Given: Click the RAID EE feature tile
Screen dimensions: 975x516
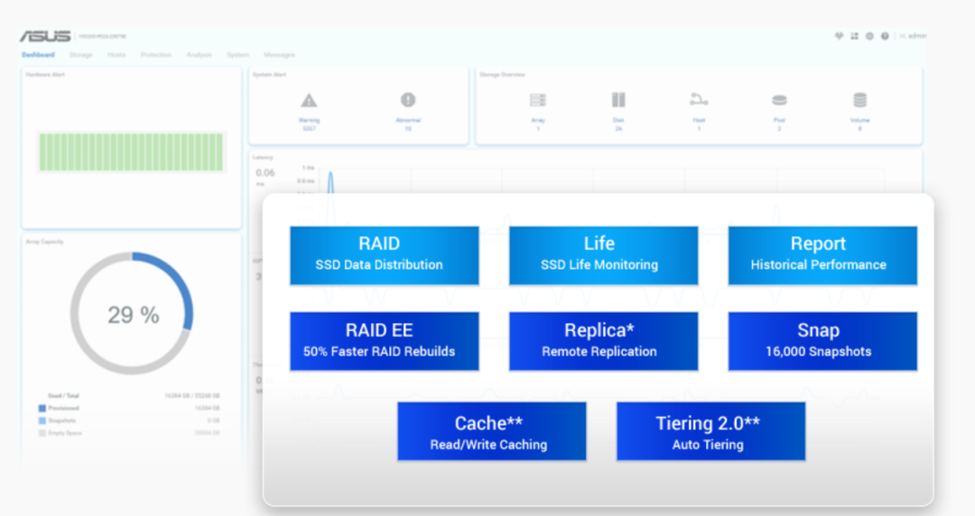Looking at the screenshot, I should [x=384, y=341].
